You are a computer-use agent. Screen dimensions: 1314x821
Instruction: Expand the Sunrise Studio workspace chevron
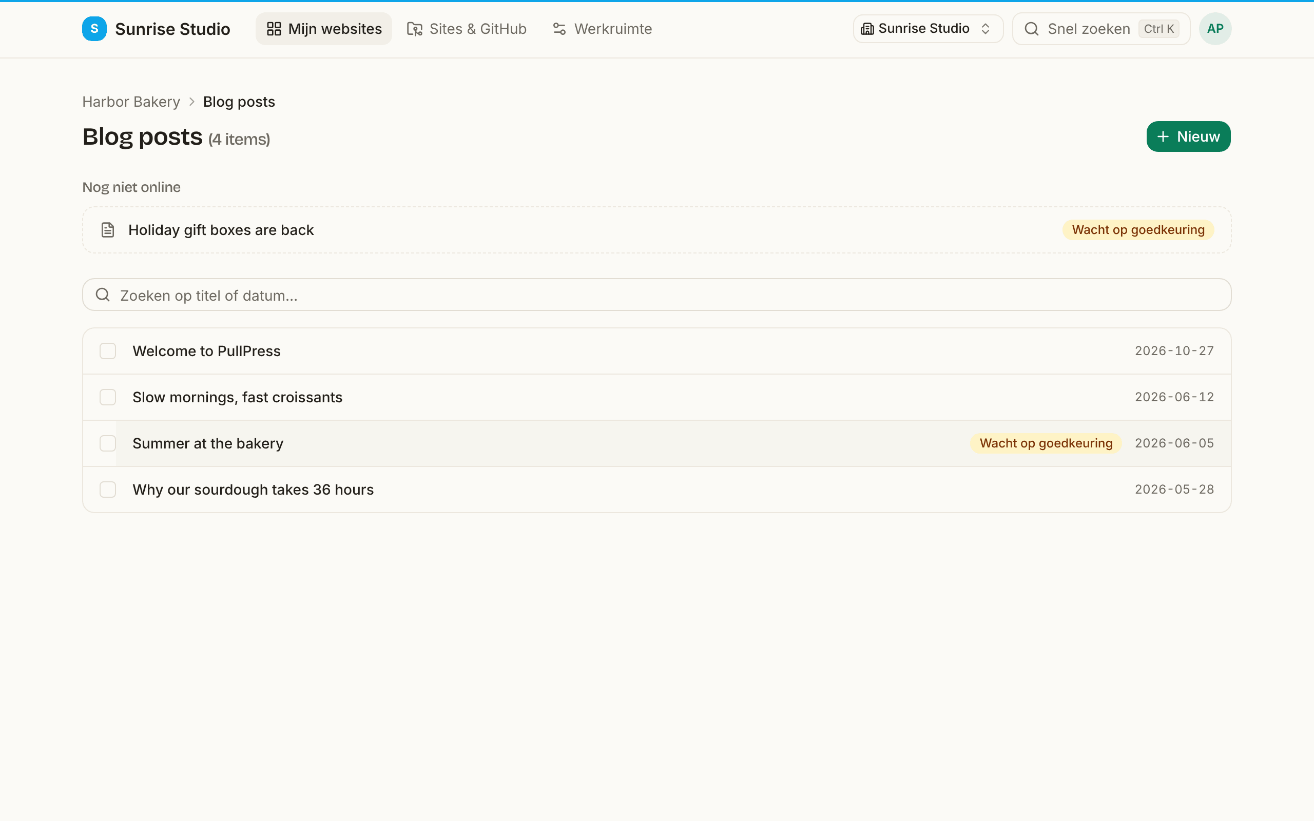985,29
